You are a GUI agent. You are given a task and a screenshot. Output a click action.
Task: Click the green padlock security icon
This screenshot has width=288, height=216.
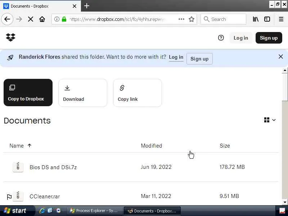tap(64, 19)
